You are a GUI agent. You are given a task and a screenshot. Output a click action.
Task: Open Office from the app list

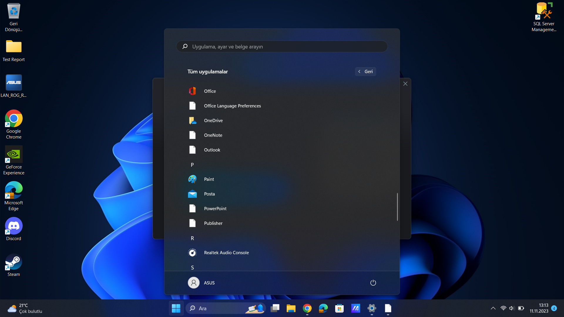pos(210,91)
